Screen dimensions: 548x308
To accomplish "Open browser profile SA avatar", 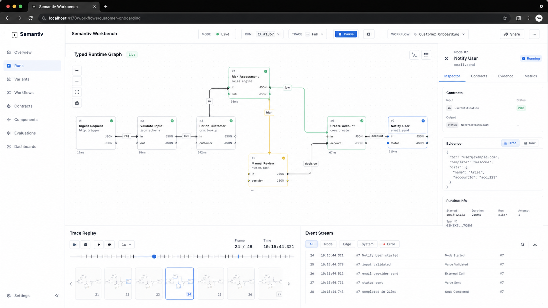I will pos(539,18).
